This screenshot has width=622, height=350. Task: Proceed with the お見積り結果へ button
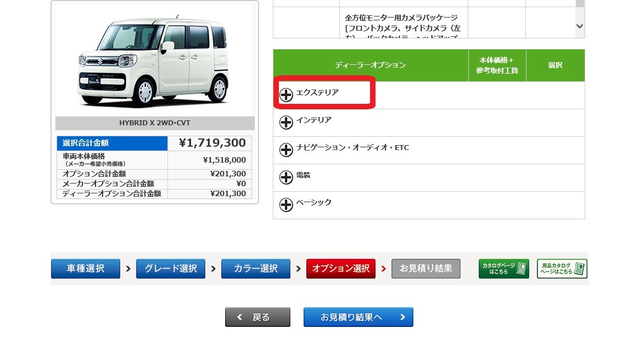click(x=358, y=317)
